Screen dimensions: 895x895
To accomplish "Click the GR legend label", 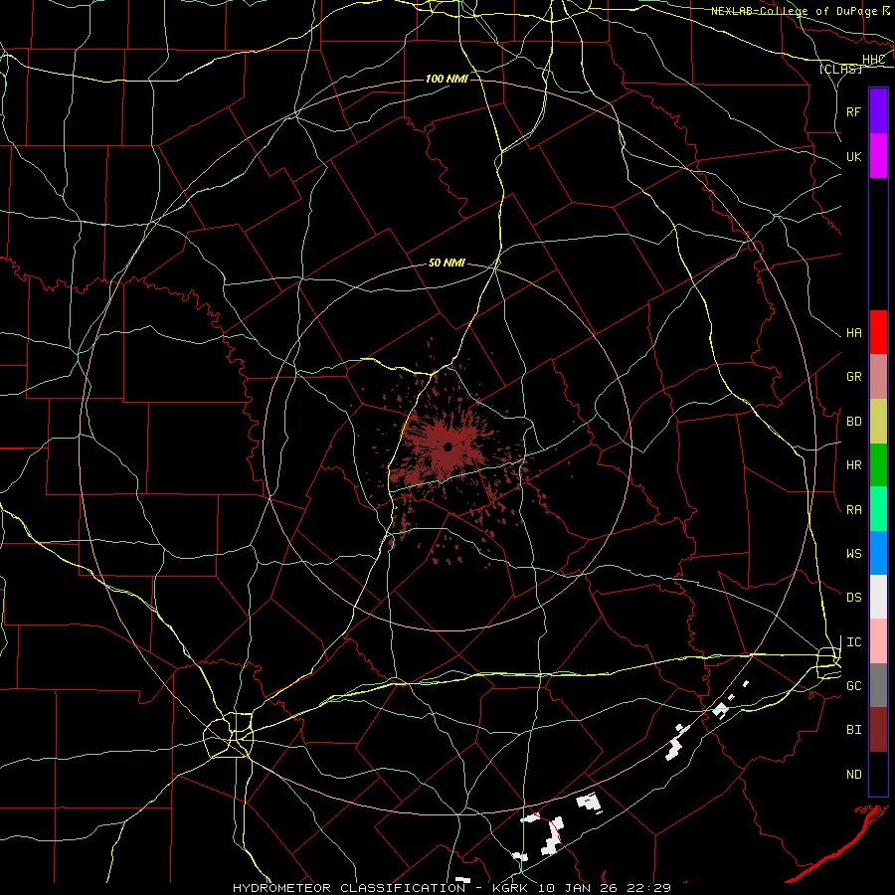I will tap(853, 377).
